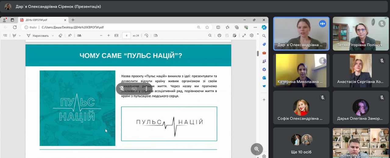Print the PDF document
The image size is (390, 158).
pyautogui.click(x=219, y=35)
